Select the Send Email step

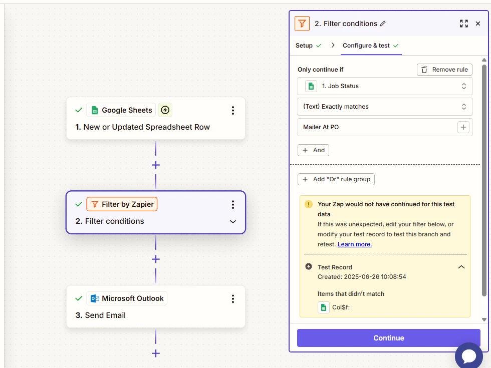click(156, 306)
